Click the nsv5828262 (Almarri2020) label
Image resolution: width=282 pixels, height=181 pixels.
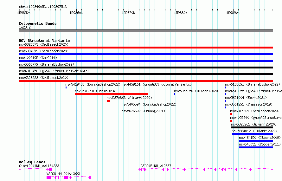(254, 124)
